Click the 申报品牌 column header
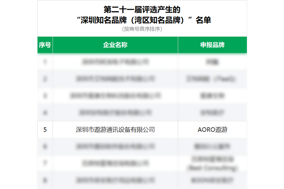 [212, 45]
